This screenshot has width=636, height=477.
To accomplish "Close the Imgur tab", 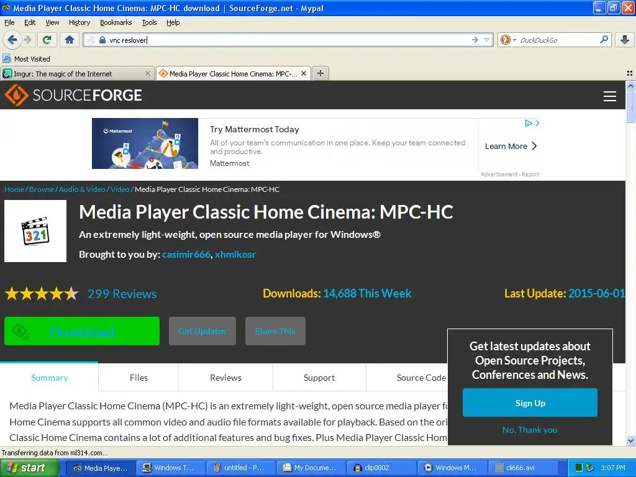I will point(148,73).
